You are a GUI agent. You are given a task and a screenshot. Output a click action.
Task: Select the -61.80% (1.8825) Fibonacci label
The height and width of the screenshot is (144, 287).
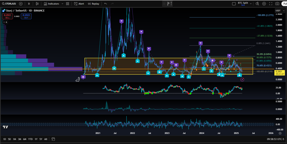pos(265,26)
